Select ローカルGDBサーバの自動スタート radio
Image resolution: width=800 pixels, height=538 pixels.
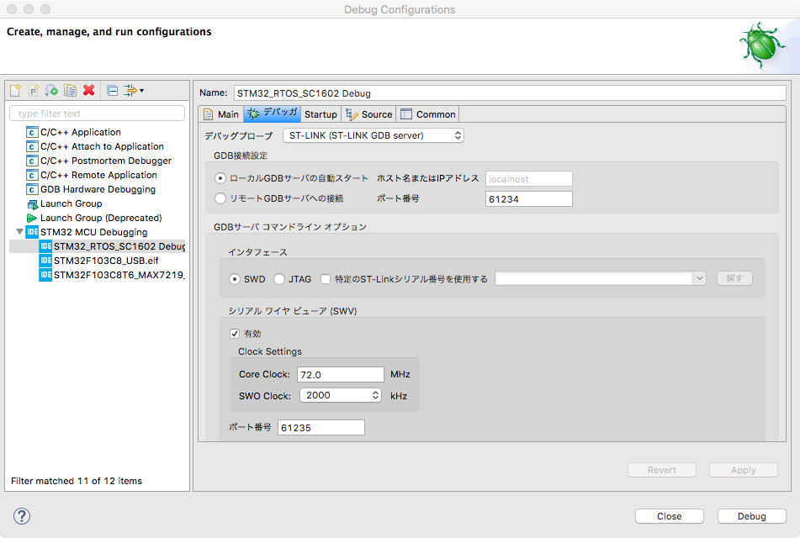(x=220, y=178)
